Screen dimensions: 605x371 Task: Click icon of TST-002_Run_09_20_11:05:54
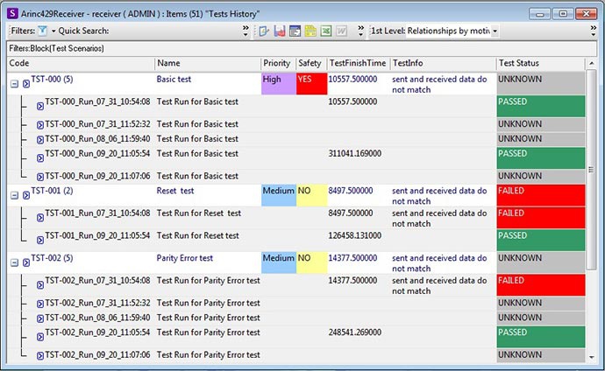click(x=40, y=337)
